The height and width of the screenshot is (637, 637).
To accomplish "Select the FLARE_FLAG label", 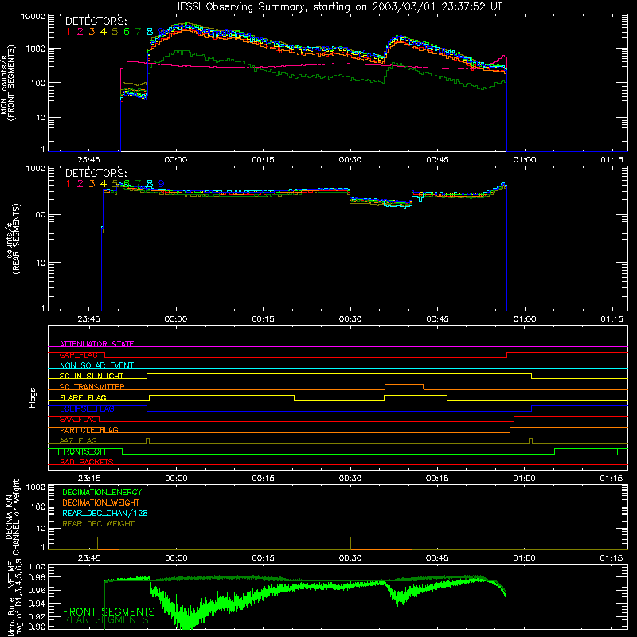I will [83, 397].
